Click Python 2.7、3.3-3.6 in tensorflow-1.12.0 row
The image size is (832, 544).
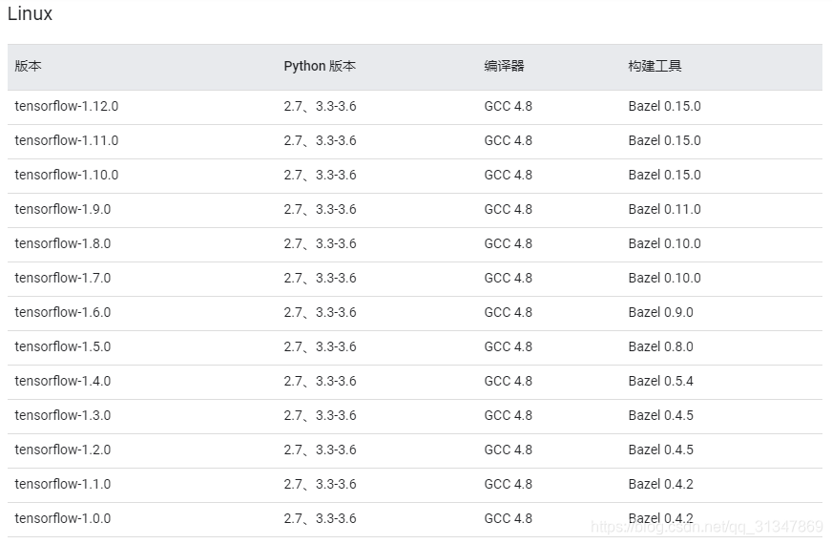pyautogui.click(x=320, y=106)
